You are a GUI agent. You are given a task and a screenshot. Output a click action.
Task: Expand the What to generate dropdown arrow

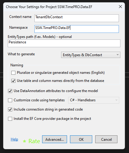click(117, 55)
